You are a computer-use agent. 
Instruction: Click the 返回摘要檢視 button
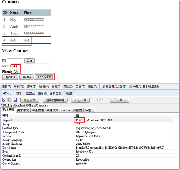coord(55,100)
